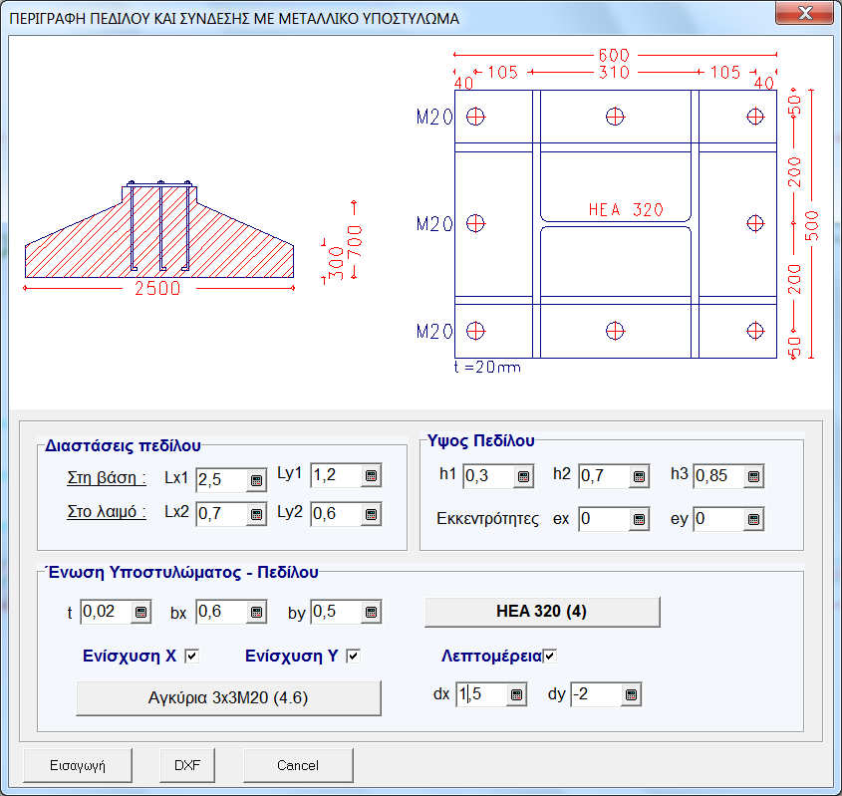
Task: Click the Lx1 input field with 2,5
Action: (x=222, y=480)
